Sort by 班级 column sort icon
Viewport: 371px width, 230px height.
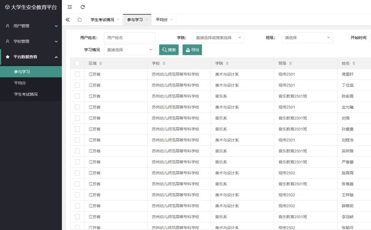coord(290,63)
